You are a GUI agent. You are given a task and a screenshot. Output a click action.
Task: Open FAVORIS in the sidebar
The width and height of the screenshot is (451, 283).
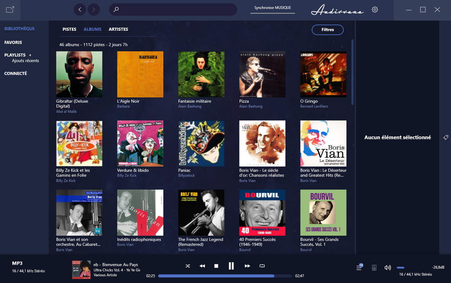(x=13, y=43)
